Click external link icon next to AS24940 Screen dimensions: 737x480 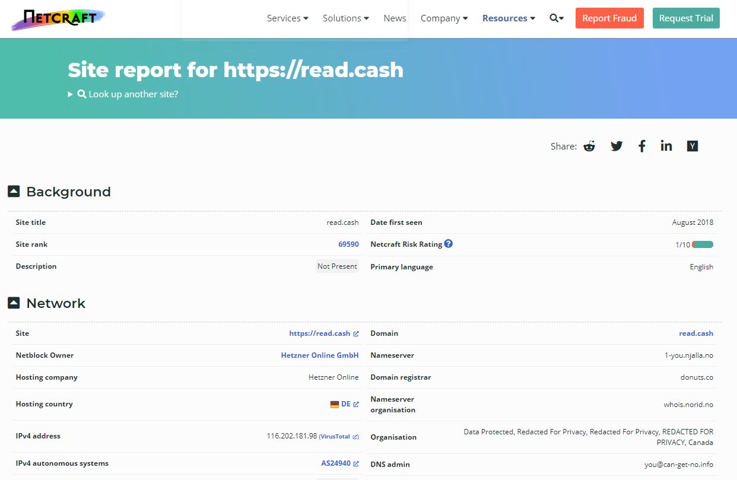pos(356,463)
